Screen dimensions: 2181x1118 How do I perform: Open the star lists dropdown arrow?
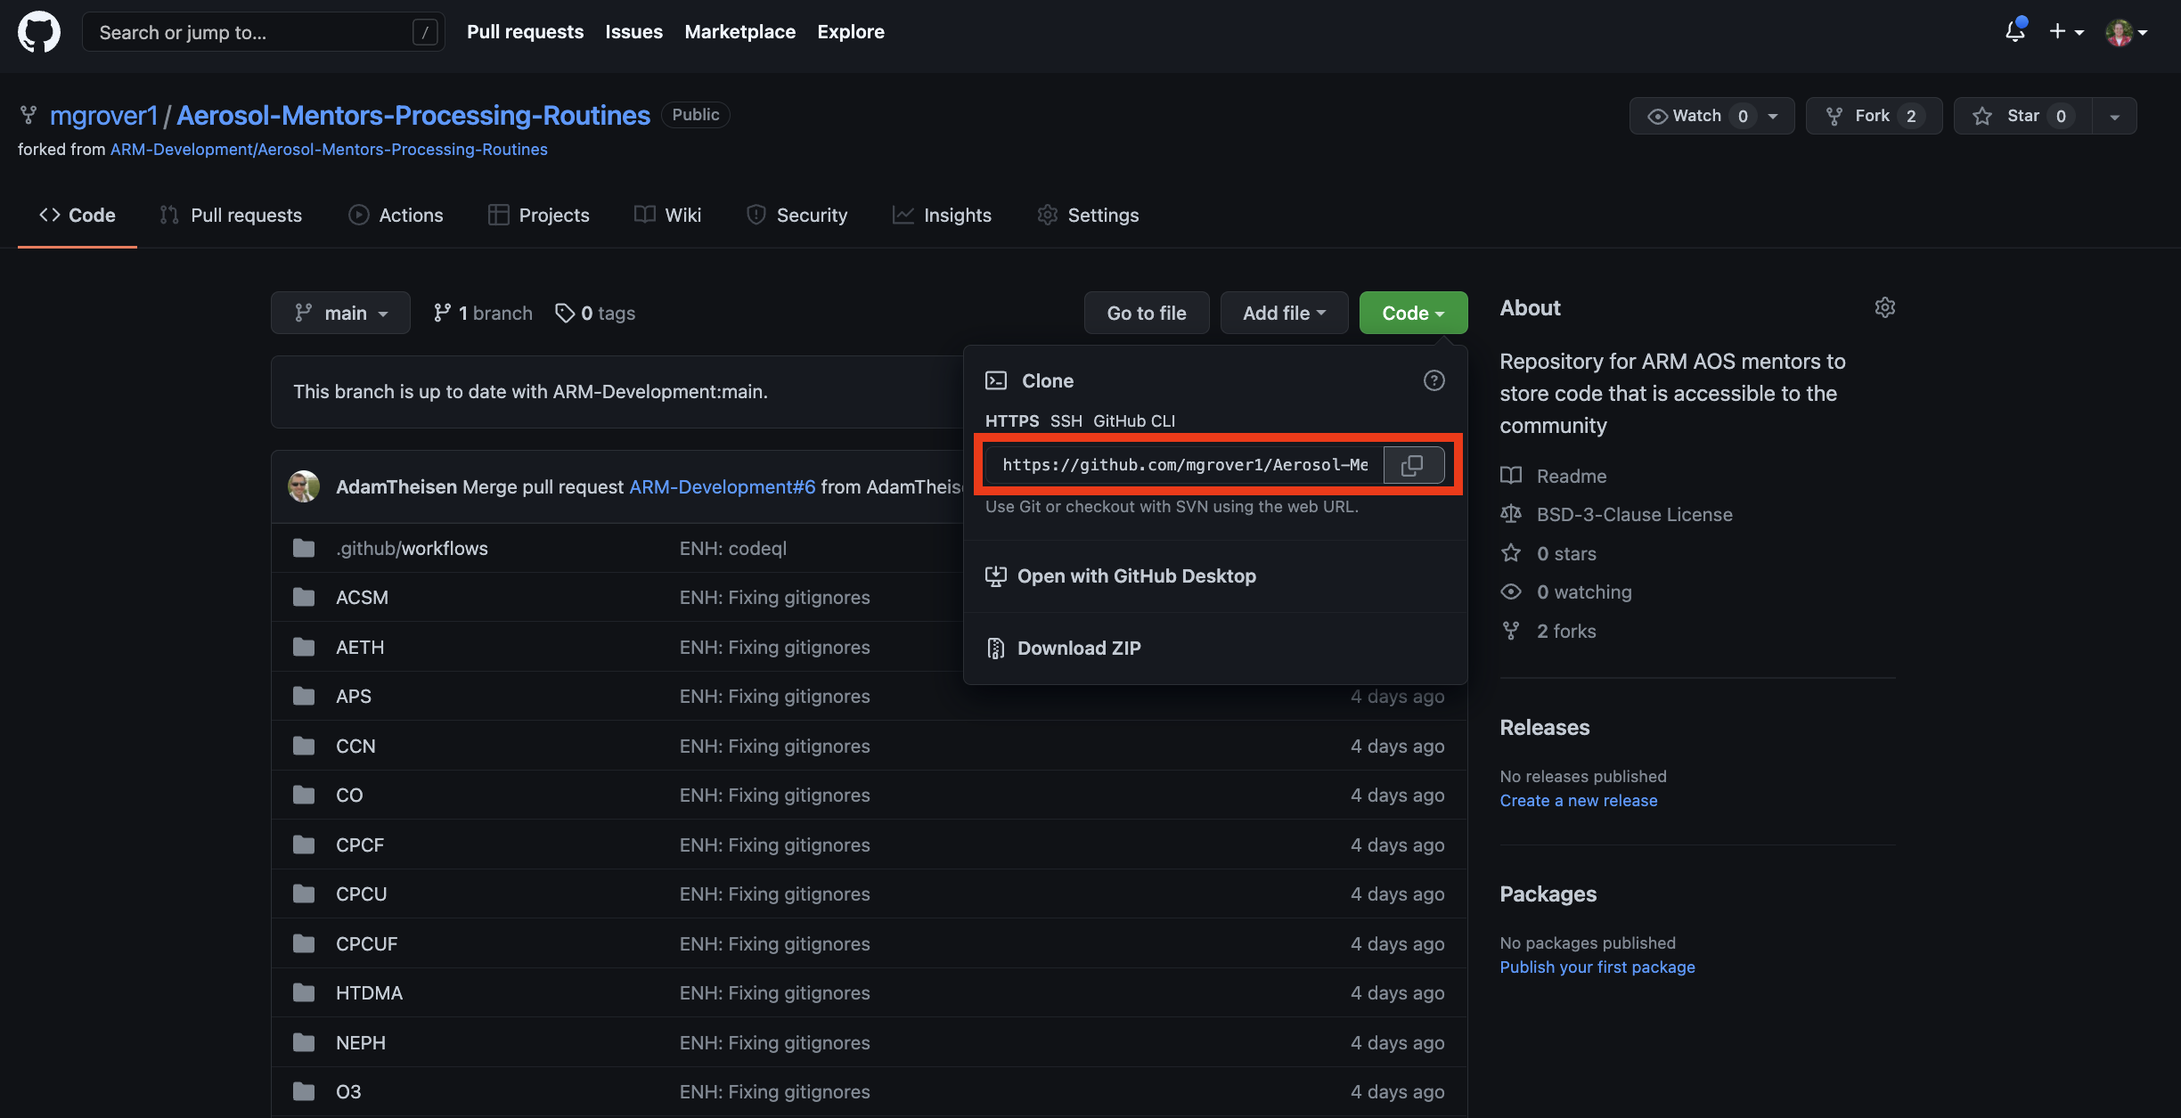coord(2114,116)
